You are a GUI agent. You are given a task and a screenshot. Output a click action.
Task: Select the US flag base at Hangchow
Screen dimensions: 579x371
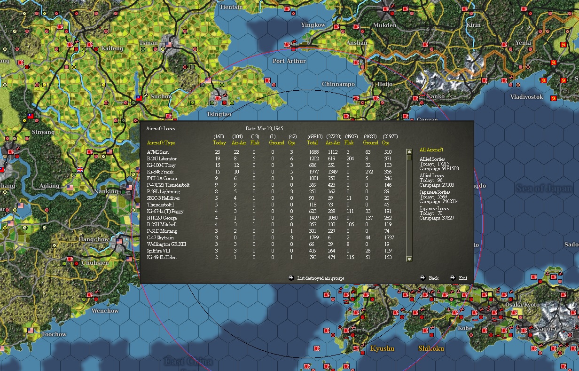click(119, 242)
